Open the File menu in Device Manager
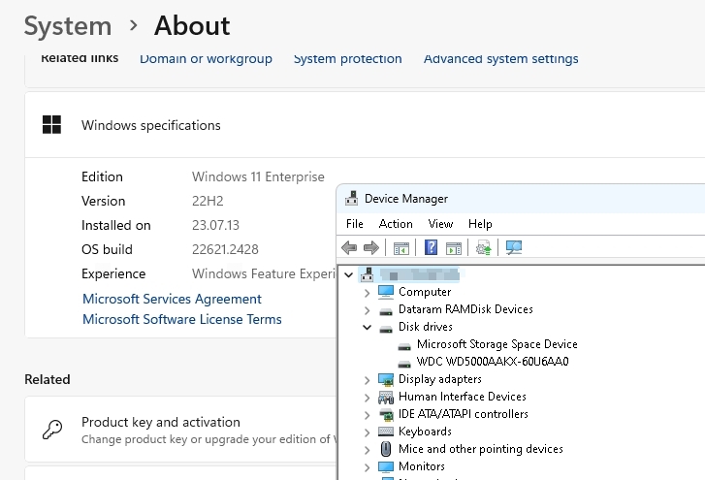 point(354,224)
